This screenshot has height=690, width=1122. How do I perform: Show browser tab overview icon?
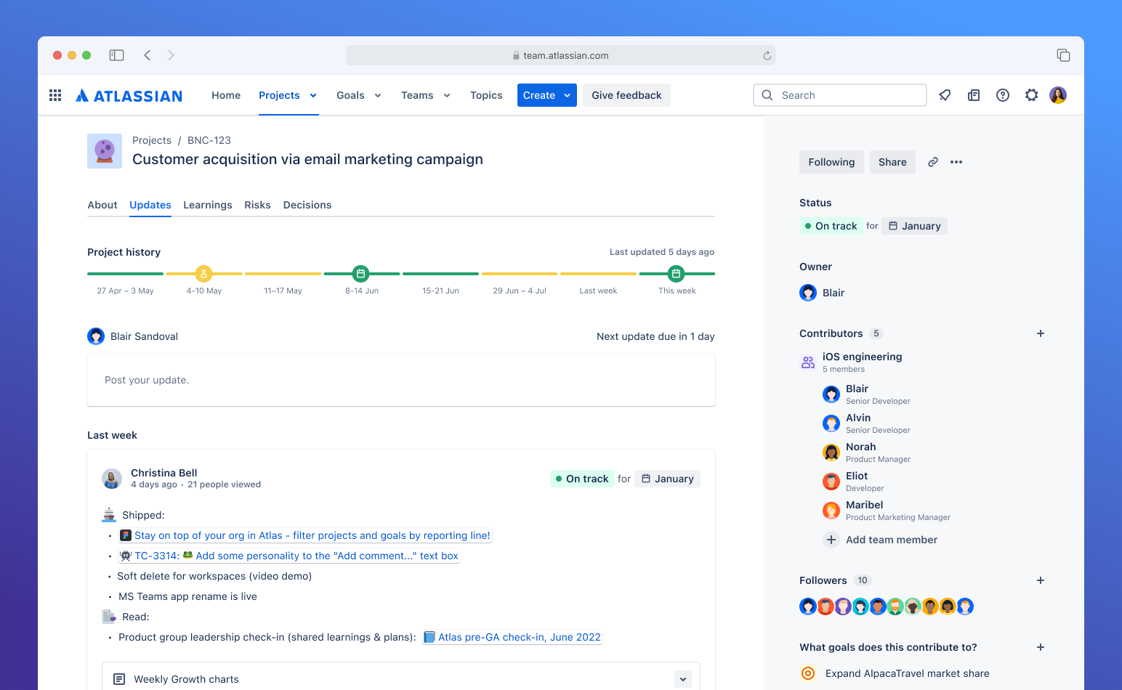[1063, 55]
